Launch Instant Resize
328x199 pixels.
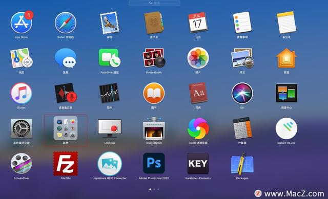point(286,128)
